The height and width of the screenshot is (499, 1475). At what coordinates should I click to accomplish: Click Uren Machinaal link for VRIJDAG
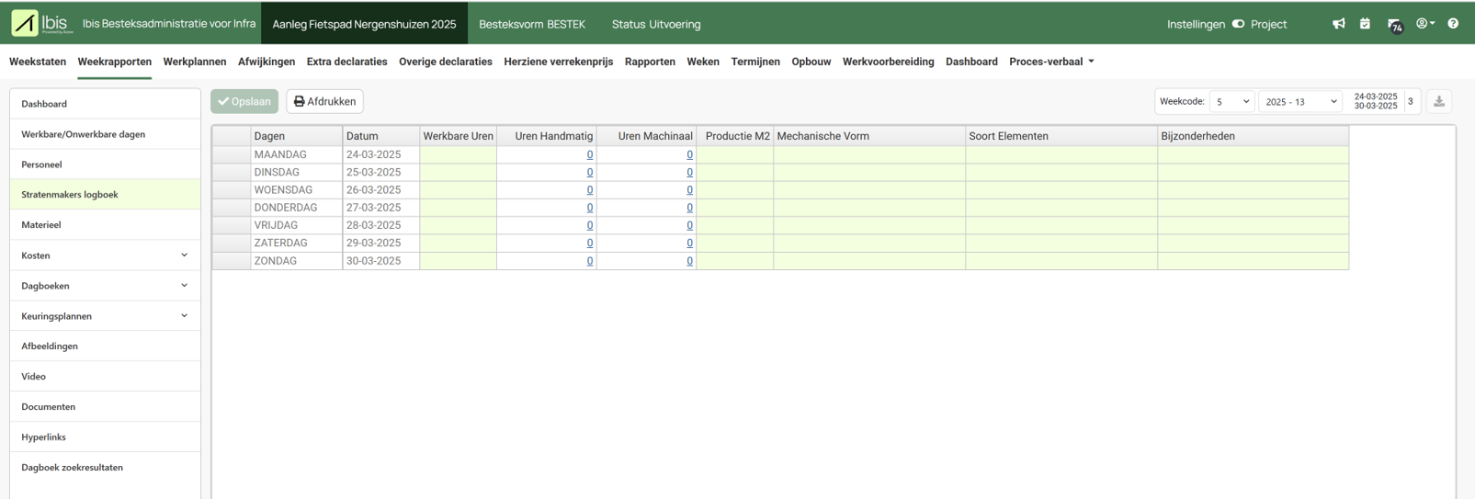(x=689, y=225)
